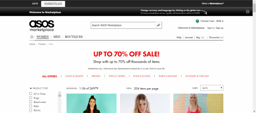Viewport: 256px width, 113px height.
Task: Close the Welcome to Marketplace banner
Action: [x=248, y=12]
